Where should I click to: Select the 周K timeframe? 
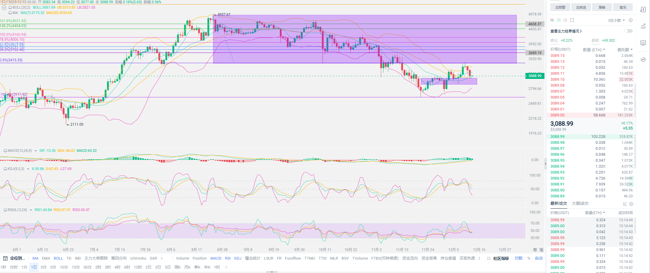177,267
